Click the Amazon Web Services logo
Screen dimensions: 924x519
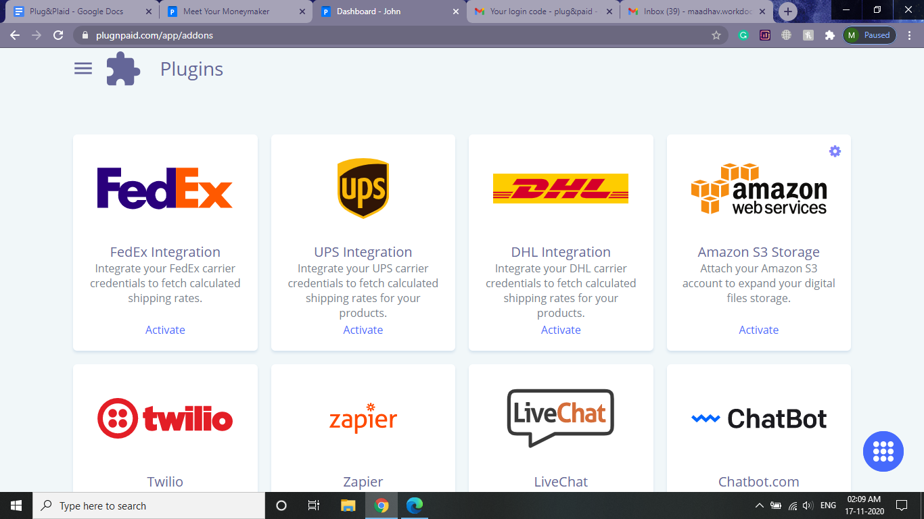(759, 189)
